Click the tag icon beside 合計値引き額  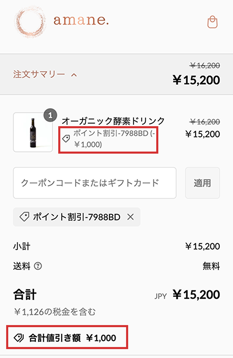click(x=19, y=338)
